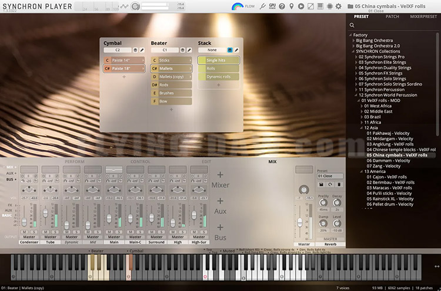Image resolution: width=441 pixels, height=291 pixels.
Task: Solo the High-Sur mixer channel
Action: click(203, 232)
